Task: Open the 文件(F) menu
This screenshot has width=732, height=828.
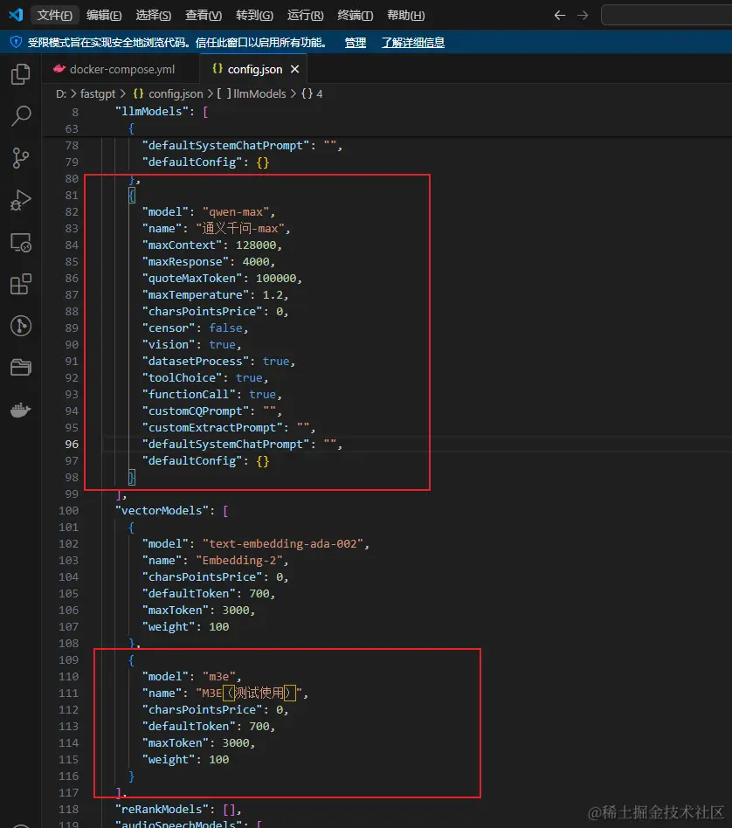Action: [55, 16]
